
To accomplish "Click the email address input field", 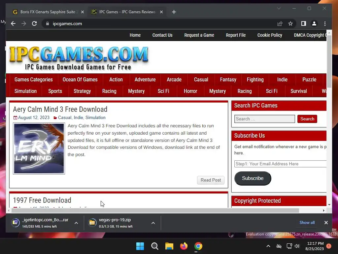I will tap(281, 164).
